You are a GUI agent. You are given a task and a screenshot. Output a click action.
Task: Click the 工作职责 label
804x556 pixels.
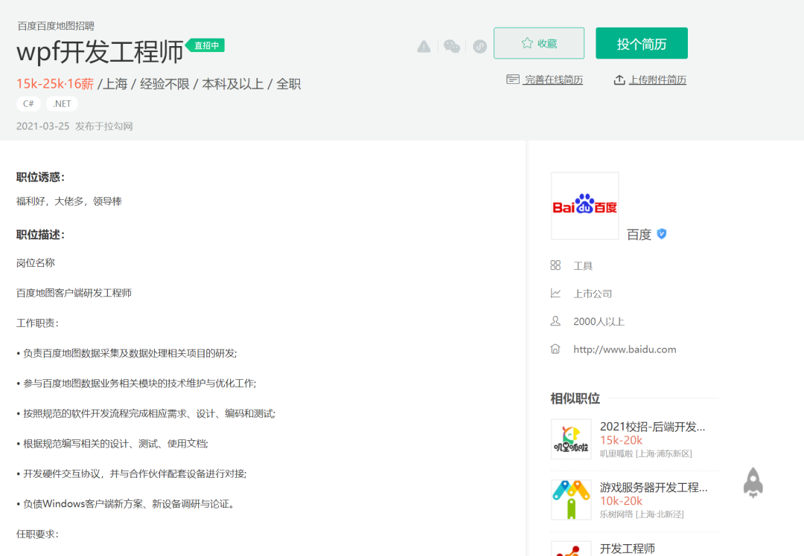click(x=37, y=323)
